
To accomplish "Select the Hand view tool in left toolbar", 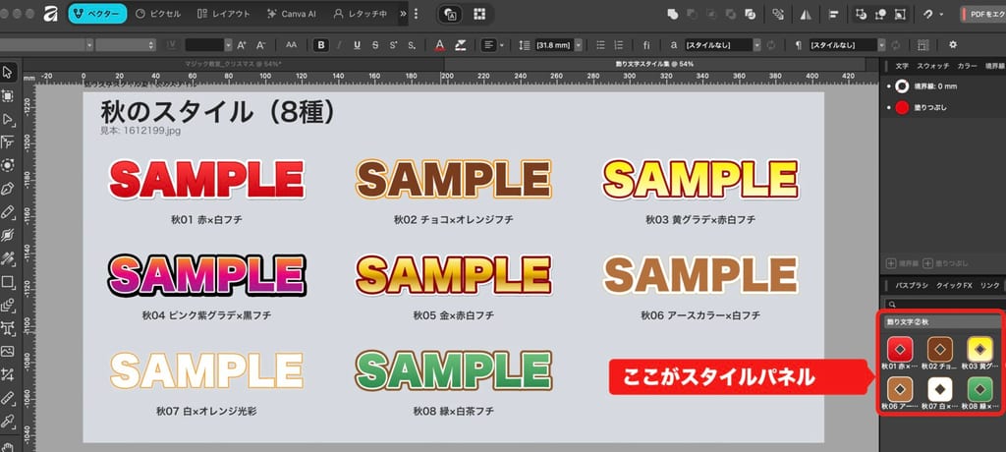I will click(8, 446).
